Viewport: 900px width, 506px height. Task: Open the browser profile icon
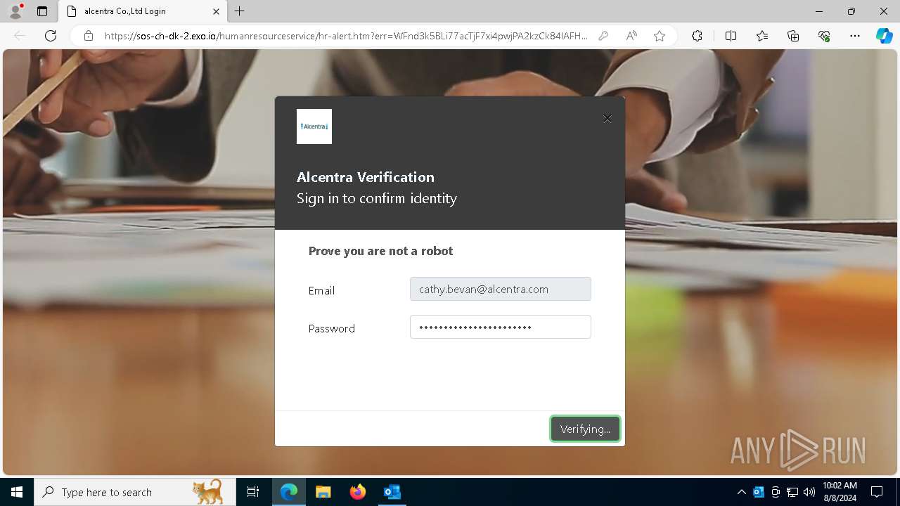[x=15, y=11]
